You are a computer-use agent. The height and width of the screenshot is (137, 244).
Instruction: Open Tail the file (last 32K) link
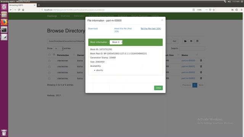tap(151, 29)
